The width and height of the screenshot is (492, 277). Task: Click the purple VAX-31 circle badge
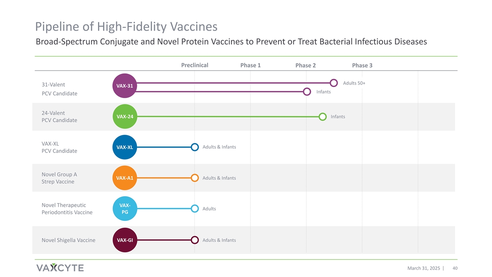[x=124, y=86]
